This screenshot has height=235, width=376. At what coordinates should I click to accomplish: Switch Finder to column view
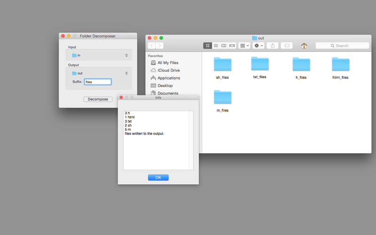(x=224, y=46)
